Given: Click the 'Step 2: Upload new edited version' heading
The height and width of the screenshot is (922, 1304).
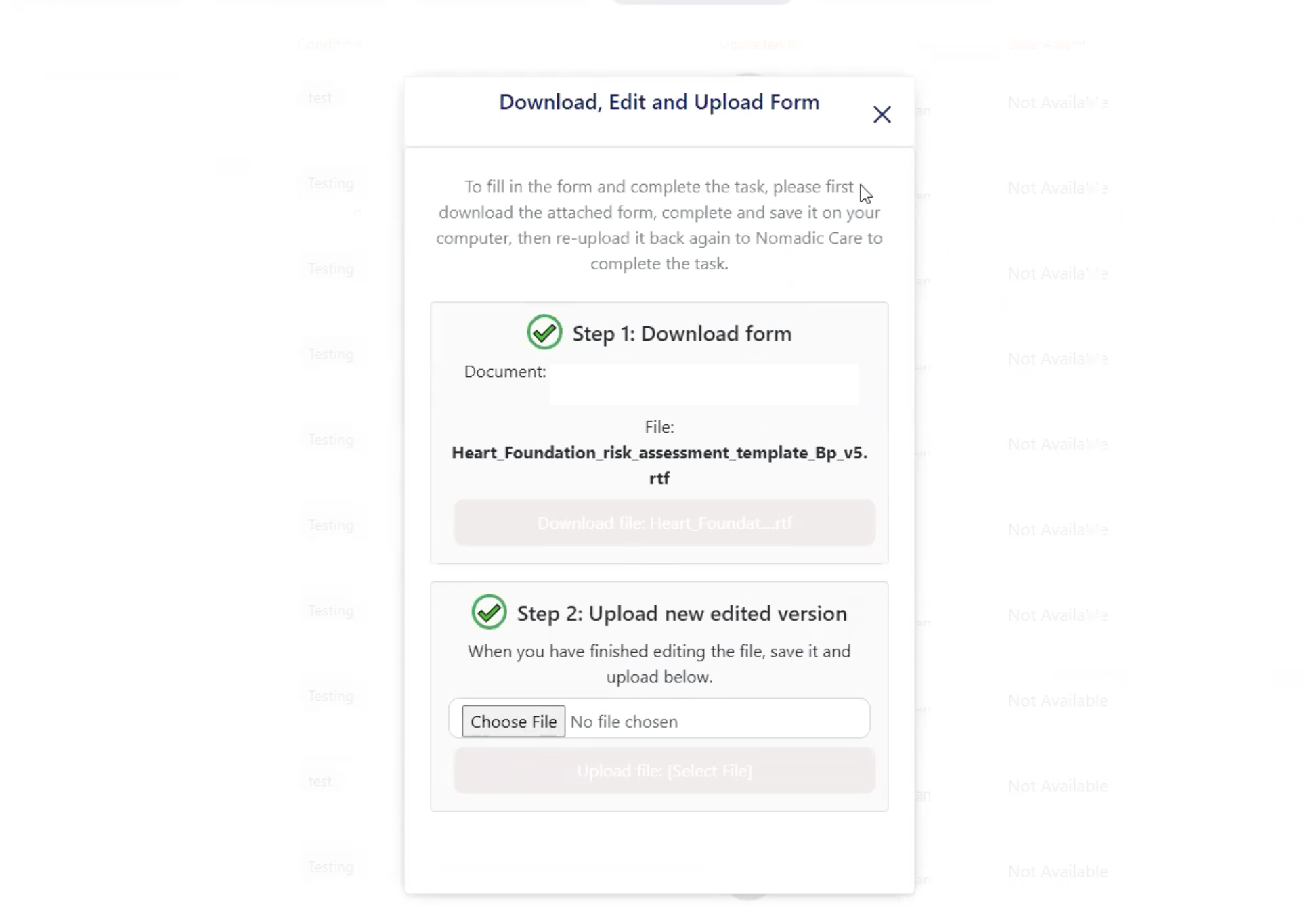Looking at the screenshot, I should pos(682,613).
